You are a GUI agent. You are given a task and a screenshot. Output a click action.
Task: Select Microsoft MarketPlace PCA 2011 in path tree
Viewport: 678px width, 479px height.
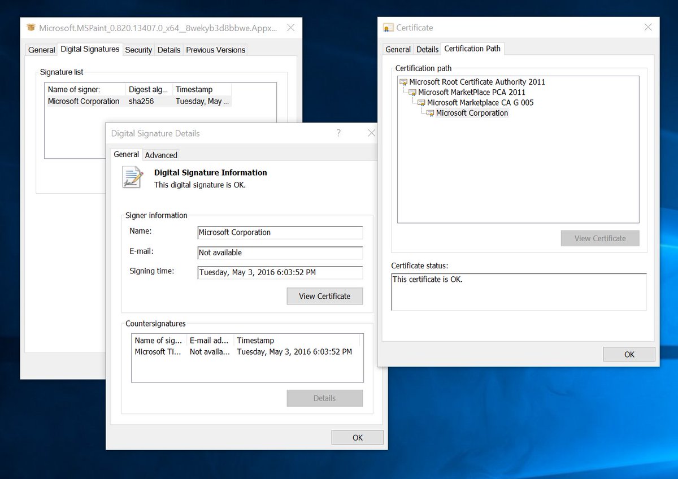[471, 92]
